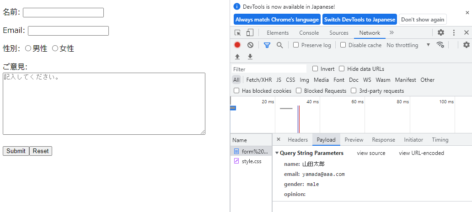Select the form%20 document file icon
472x212 pixels.
(x=236, y=151)
